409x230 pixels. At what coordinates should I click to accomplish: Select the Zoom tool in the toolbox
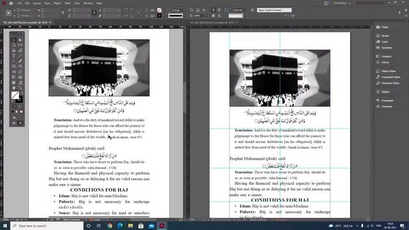[x=20, y=88]
